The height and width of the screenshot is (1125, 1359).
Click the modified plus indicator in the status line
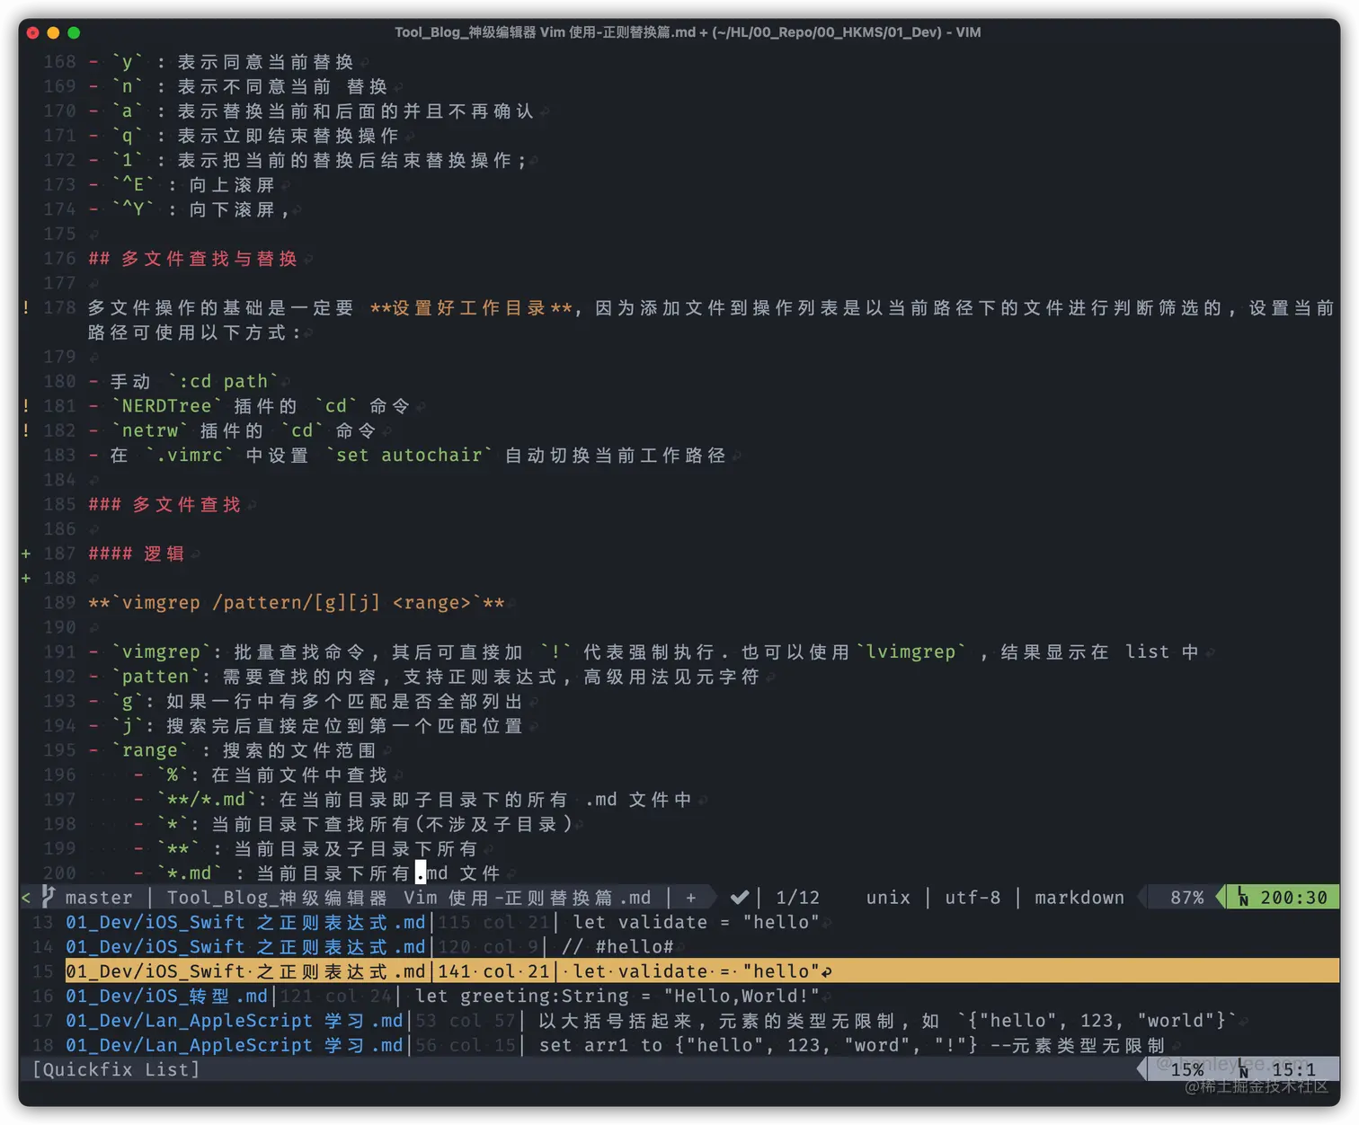(690, 898)
